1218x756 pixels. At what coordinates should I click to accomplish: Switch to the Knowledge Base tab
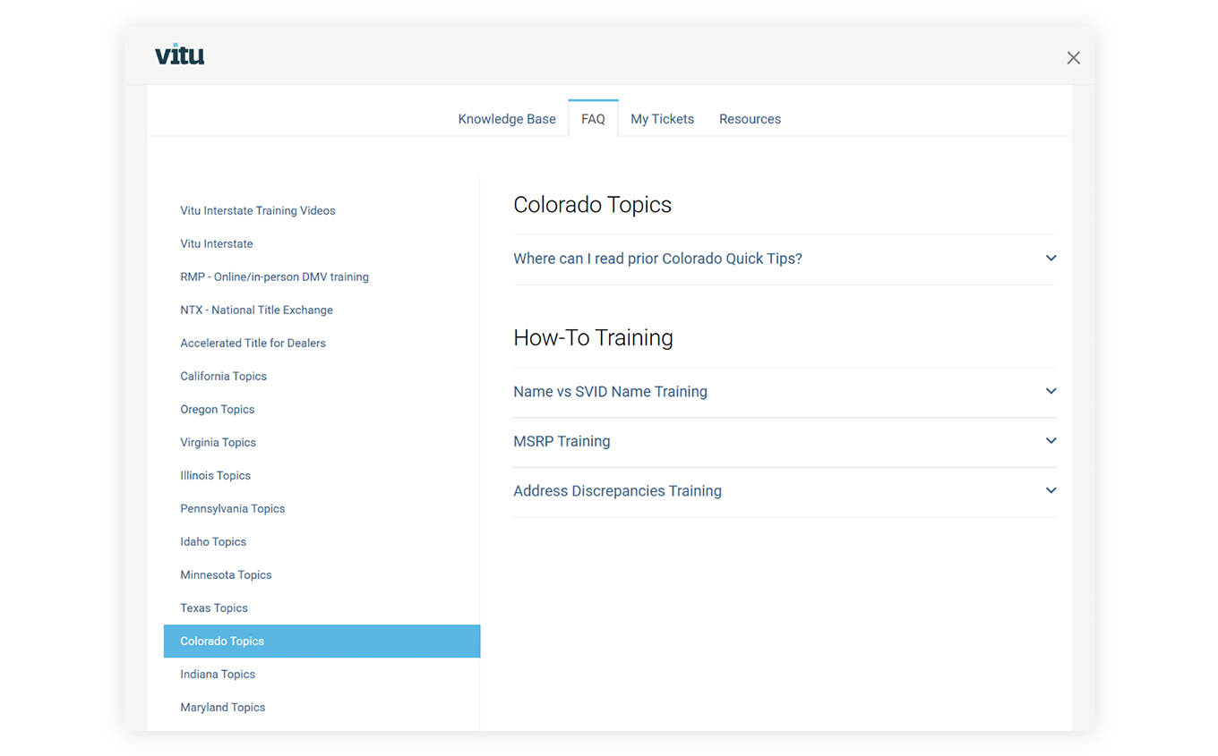[x=507, y=119]
